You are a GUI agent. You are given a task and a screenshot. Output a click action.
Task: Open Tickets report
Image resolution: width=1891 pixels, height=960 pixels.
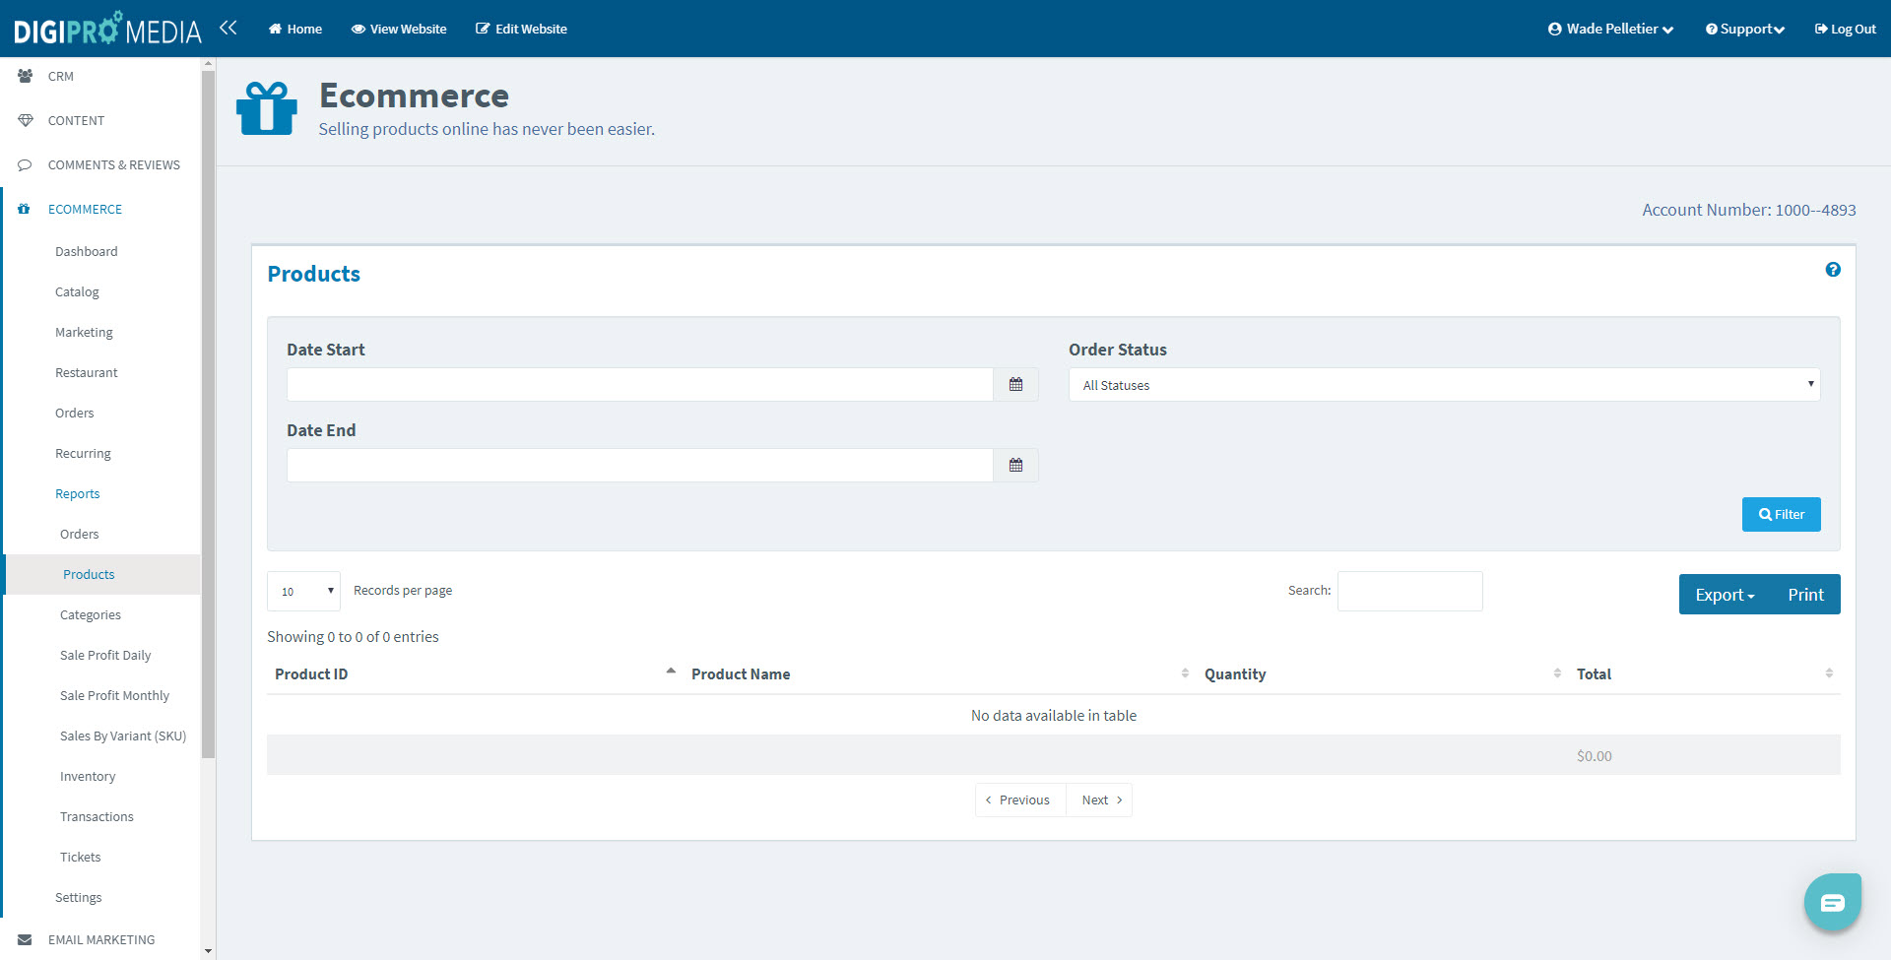(x=80, y=858)
